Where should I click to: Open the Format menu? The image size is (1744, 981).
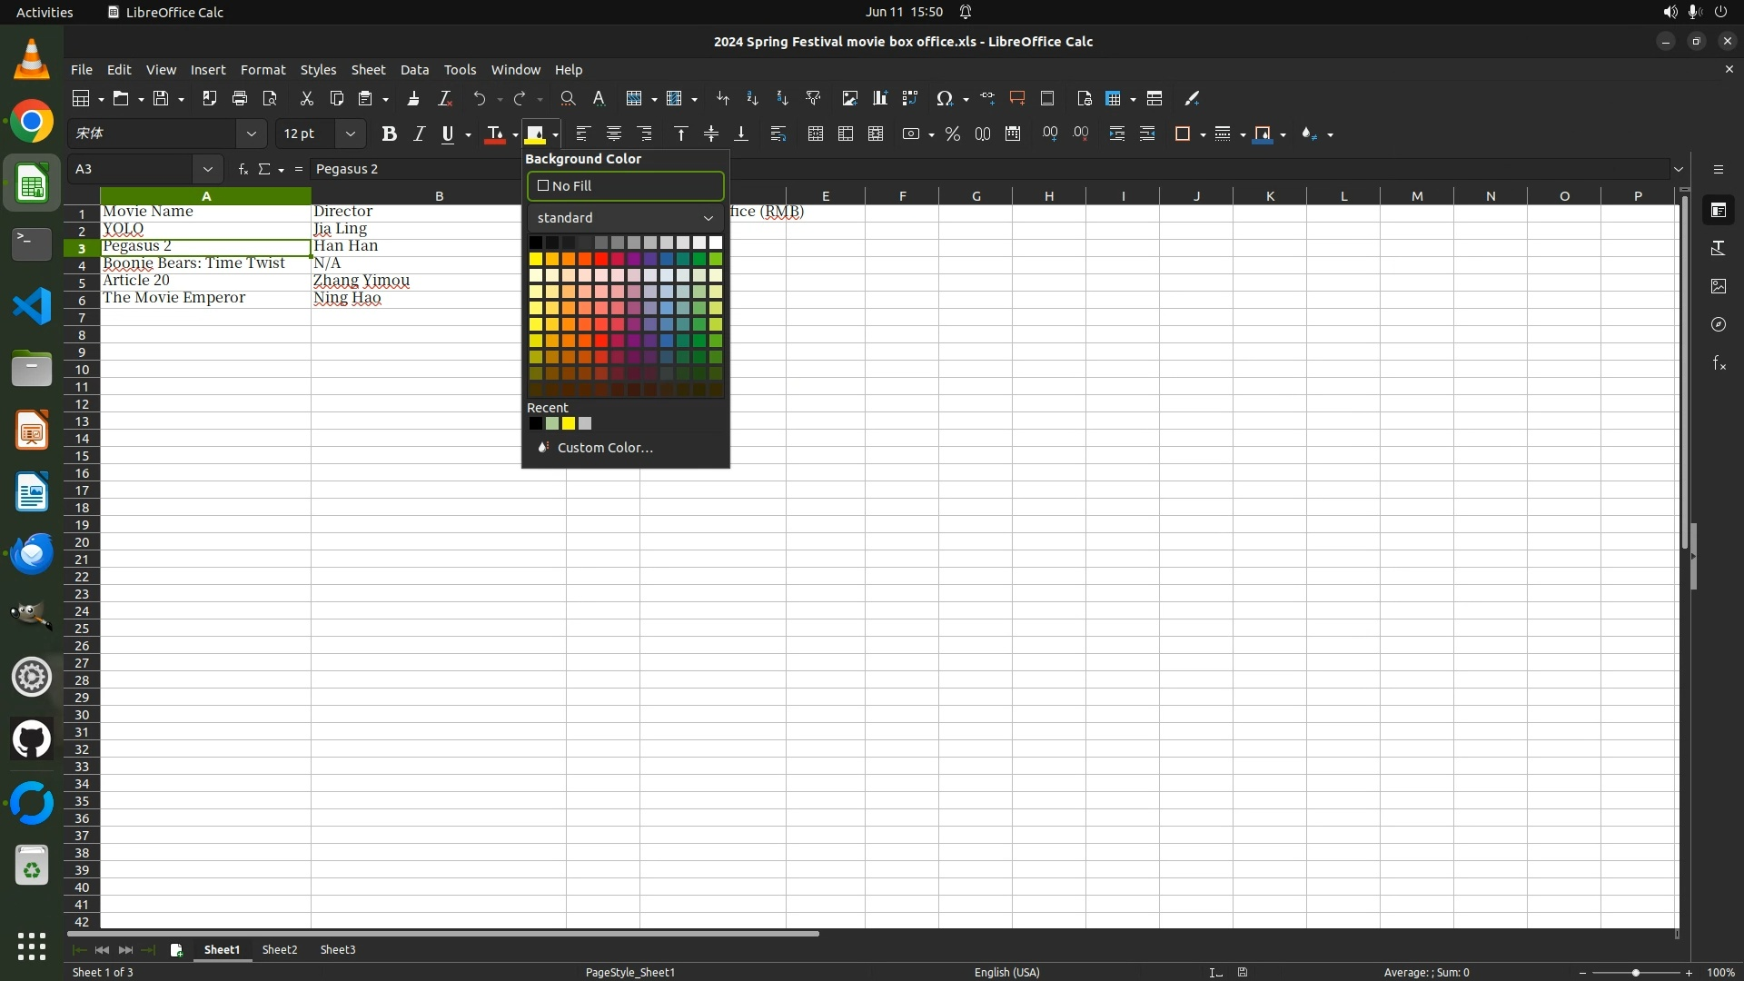263,70
